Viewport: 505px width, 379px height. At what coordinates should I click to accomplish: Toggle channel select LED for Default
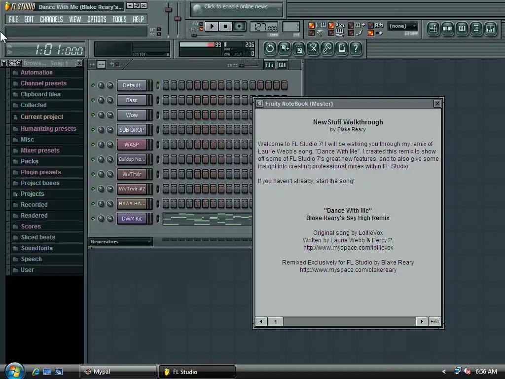[x=158, y=85]
